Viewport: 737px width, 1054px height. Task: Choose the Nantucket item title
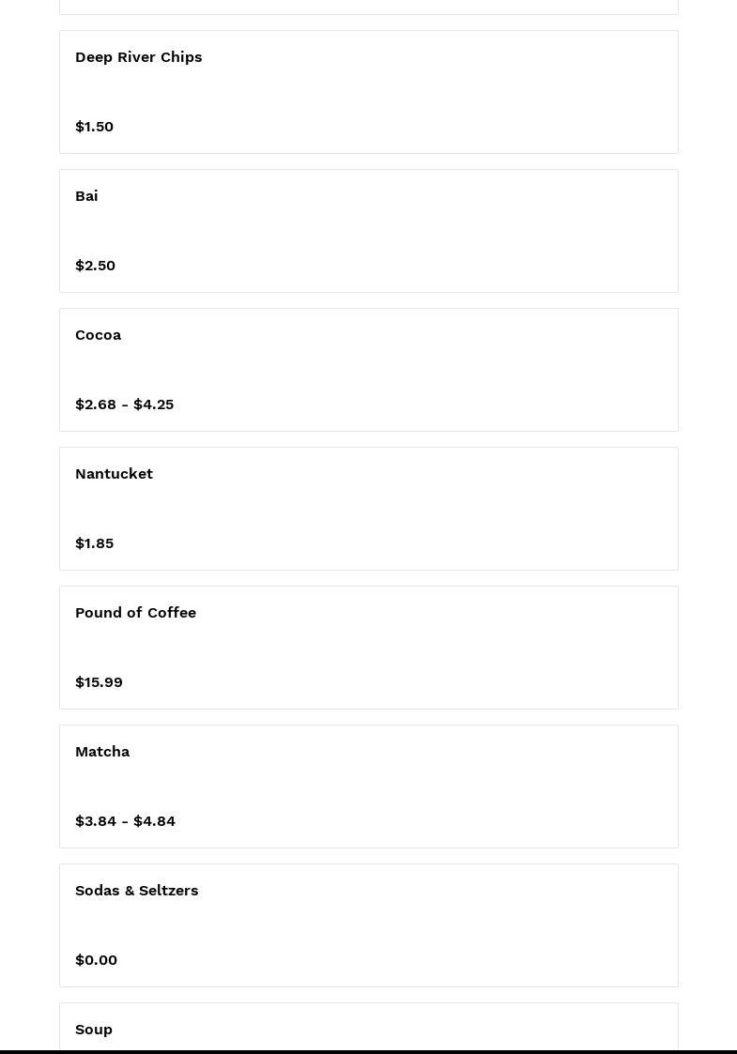click(x=114, y=474)
